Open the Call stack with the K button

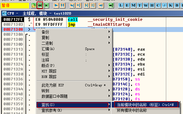[171, 5]
